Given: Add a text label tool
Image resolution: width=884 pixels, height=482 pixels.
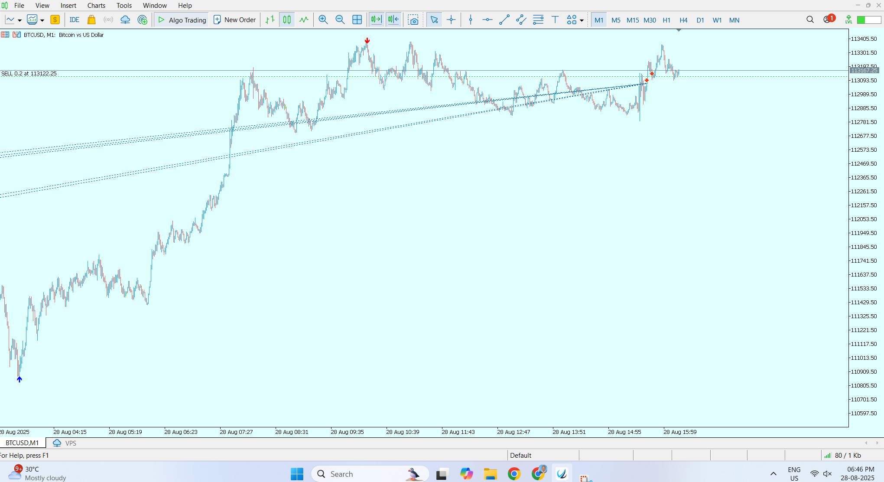Looking at the screenshot, I should [555, 20].
